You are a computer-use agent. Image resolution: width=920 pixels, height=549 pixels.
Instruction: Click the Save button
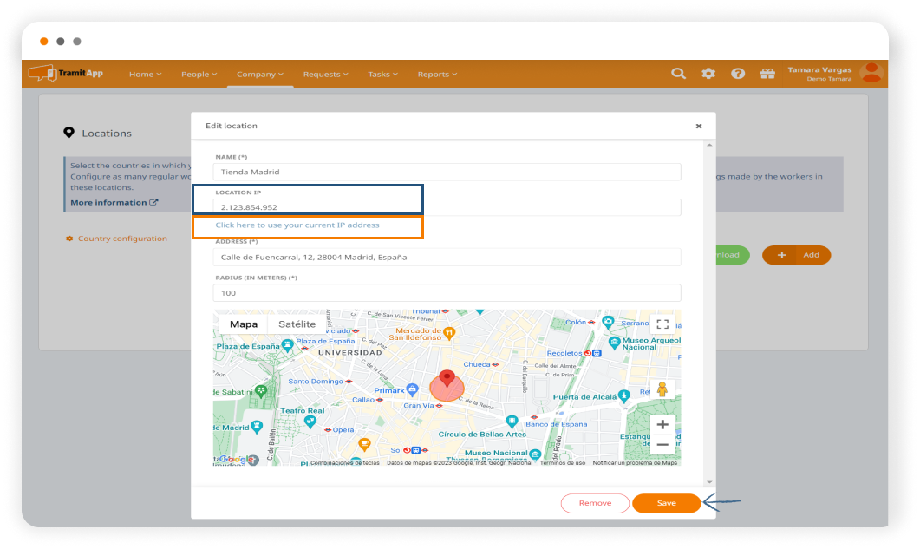click(x=666, y=503)
